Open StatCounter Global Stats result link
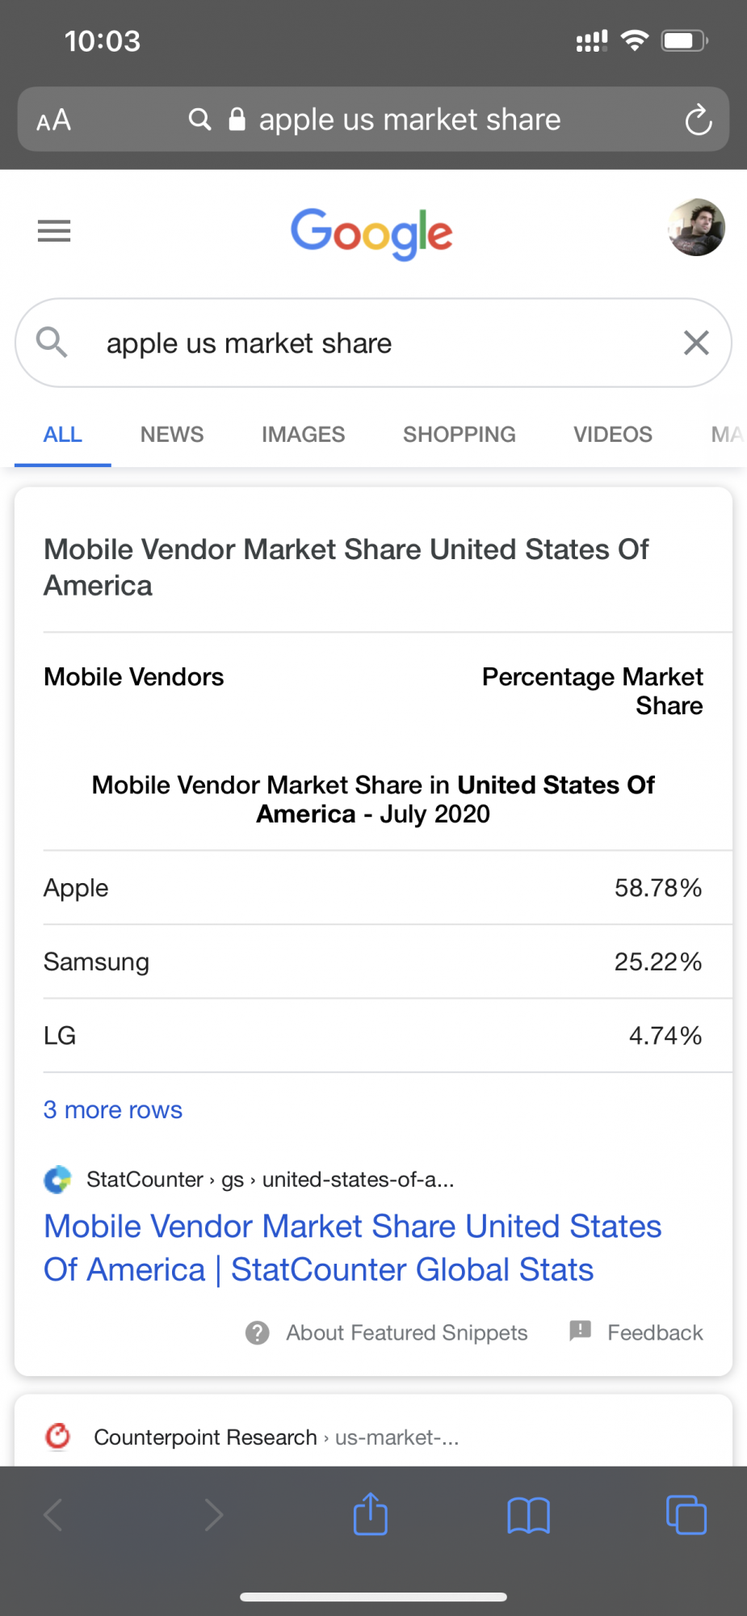Image resolution: width=747 pixels, height=1616 pixels. [x=353, y=1248]
